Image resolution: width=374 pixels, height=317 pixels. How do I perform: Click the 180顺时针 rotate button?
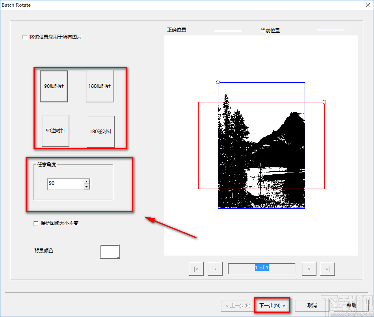click(99, 86)
